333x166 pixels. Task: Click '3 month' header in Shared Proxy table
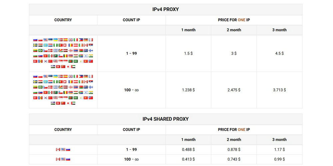tap(279, 140)
